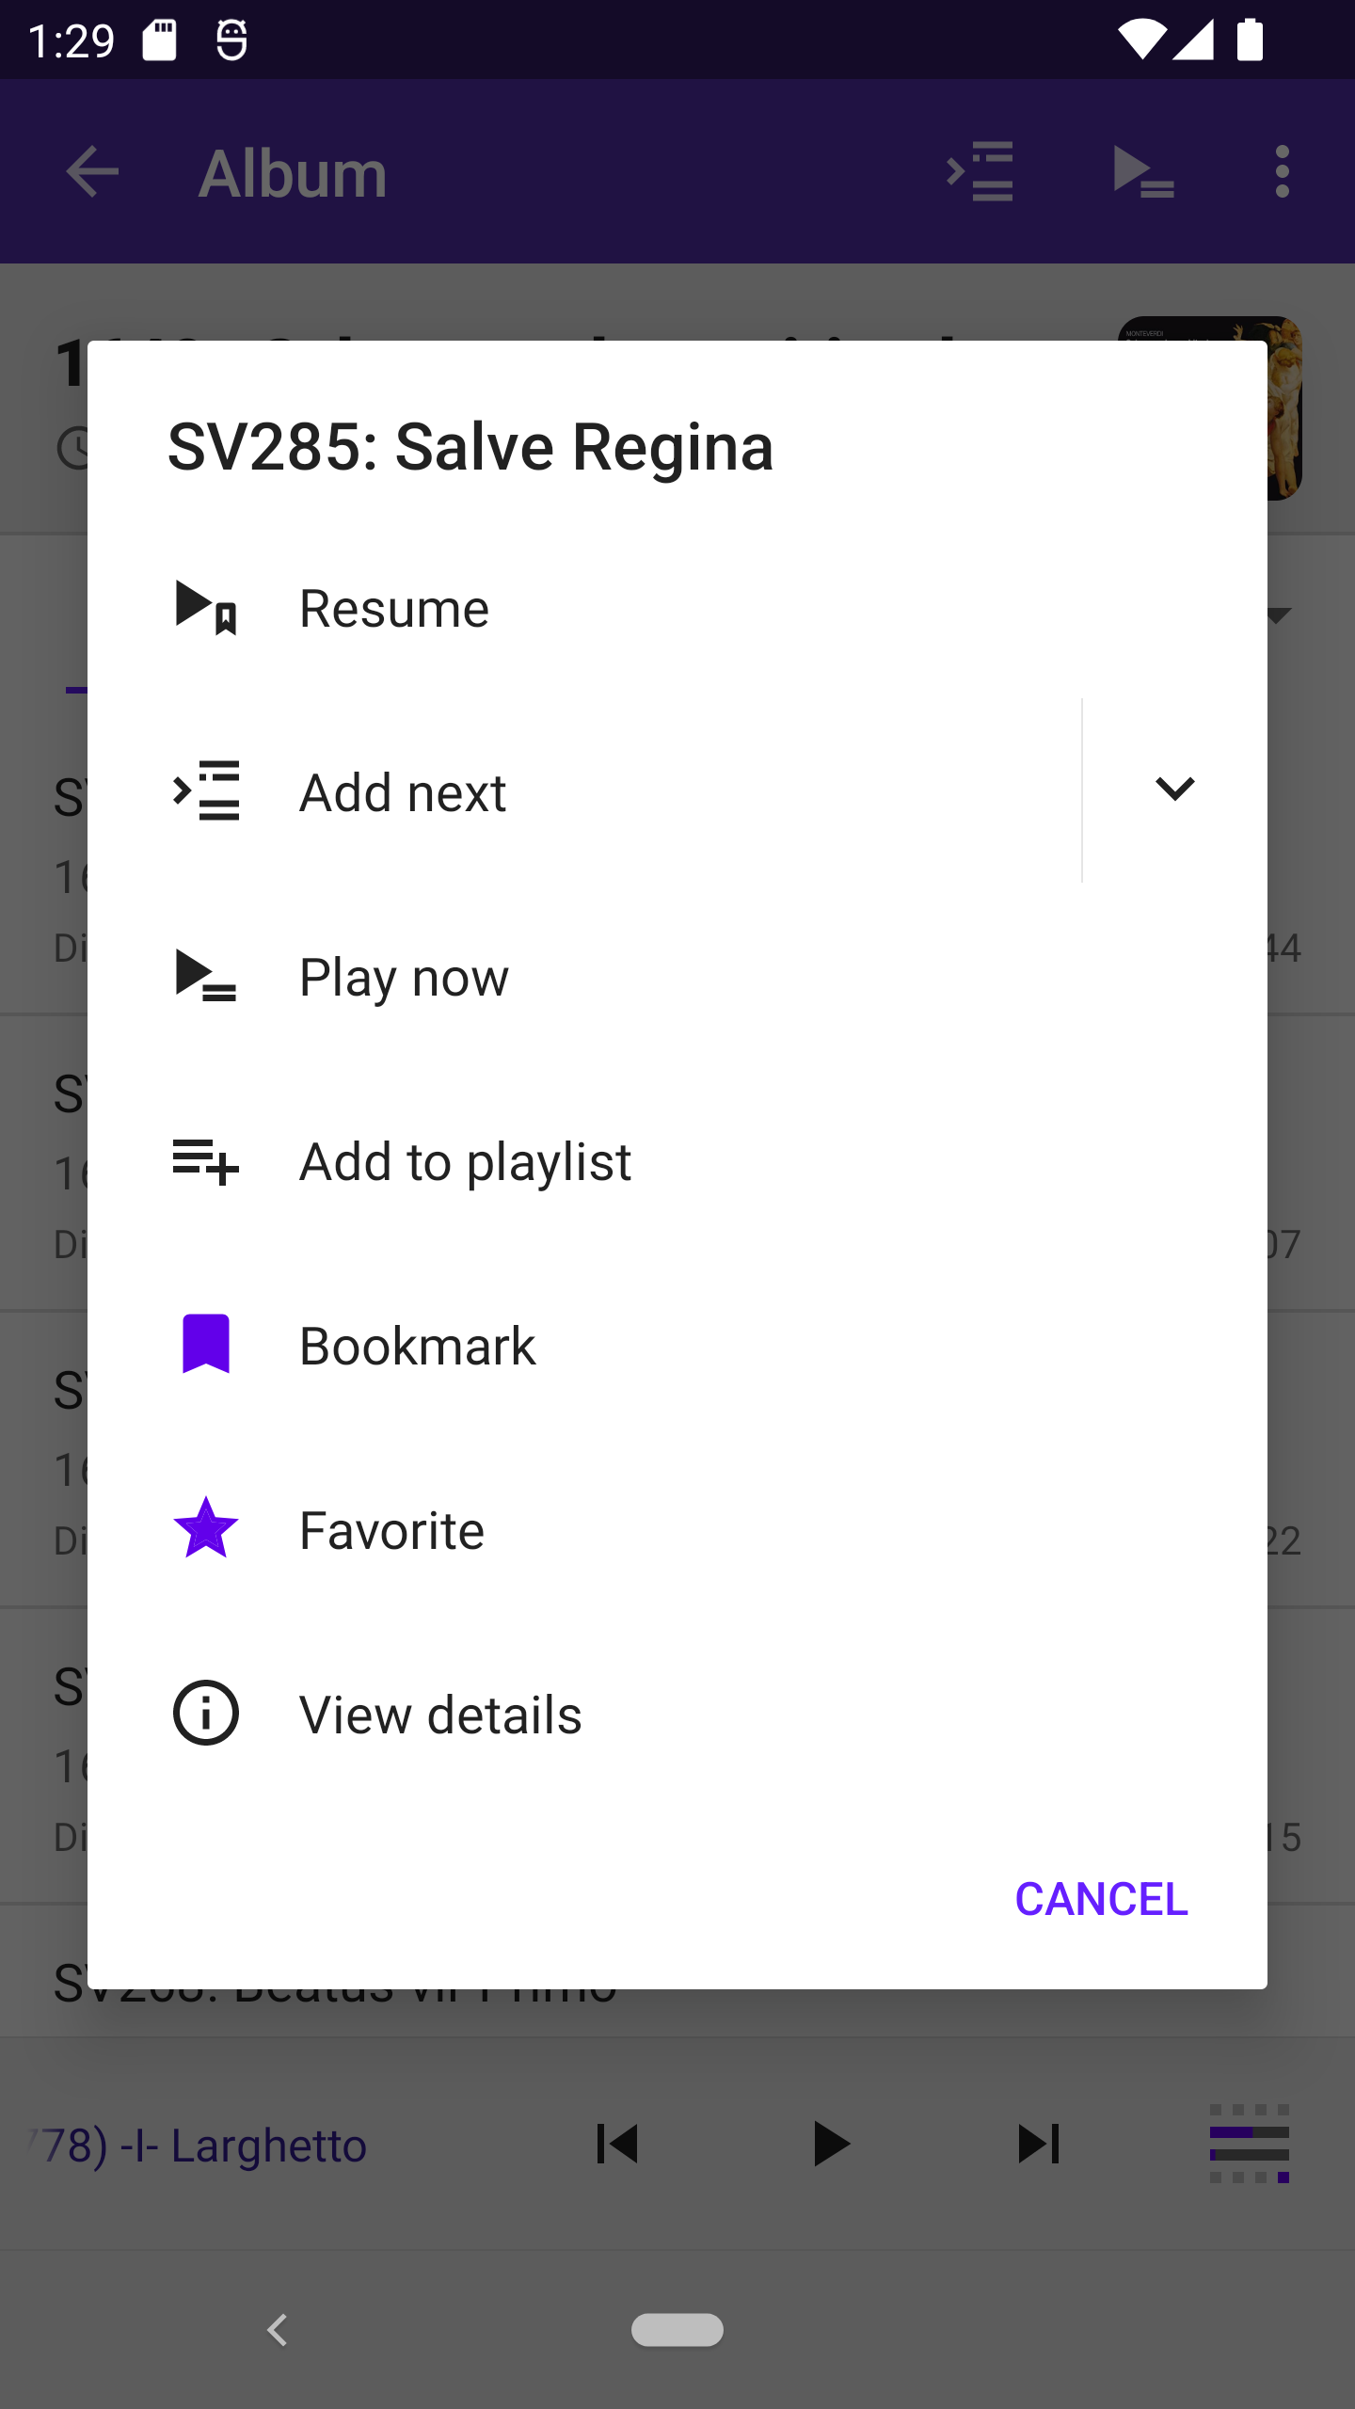
Task: Select the Add to playlist label
Action: coord(465,1161)
